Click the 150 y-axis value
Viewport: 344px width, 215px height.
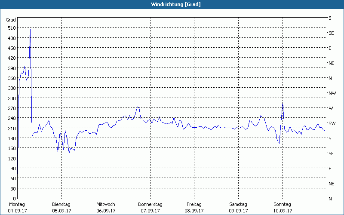pyautogui.click(x=12, y=148)
